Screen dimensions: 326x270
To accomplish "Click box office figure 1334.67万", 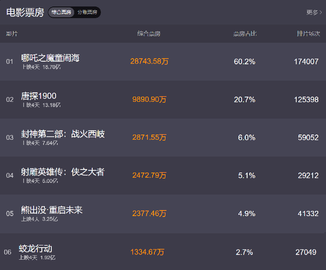I will tap(147, 252).
